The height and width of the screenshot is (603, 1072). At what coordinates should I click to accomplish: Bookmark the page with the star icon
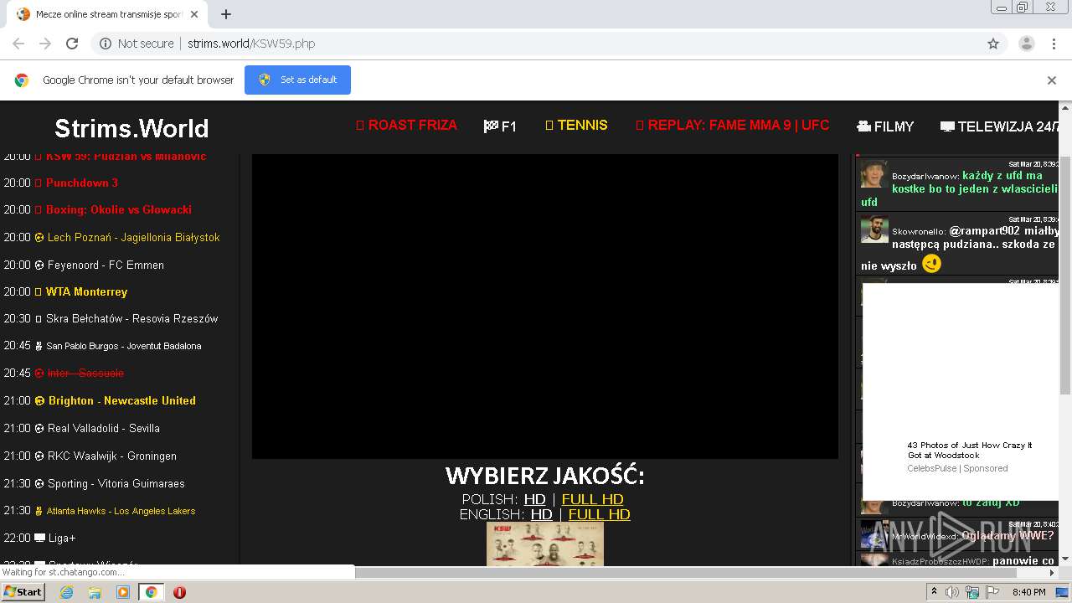[x=993, y=44]
